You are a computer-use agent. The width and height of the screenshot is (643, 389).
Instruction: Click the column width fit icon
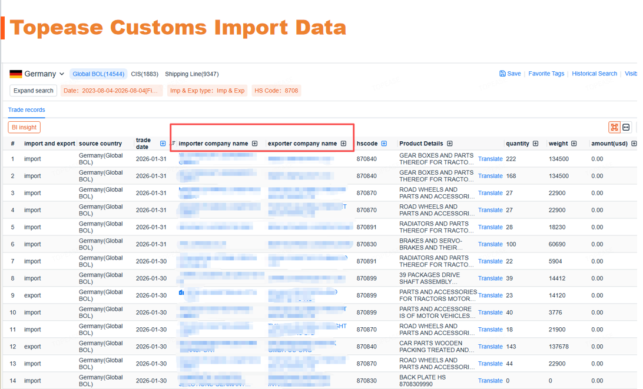tap(626, 127)
